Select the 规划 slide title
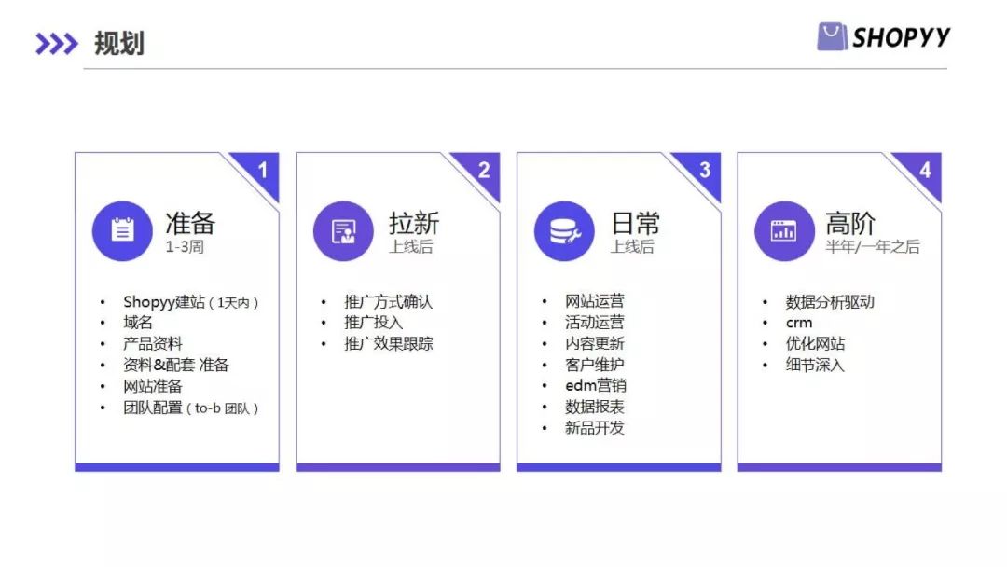Screen dimensions: 1007x567 coord(119,44)
